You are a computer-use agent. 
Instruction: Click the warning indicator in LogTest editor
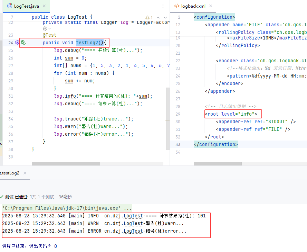[x=149, y=18]
